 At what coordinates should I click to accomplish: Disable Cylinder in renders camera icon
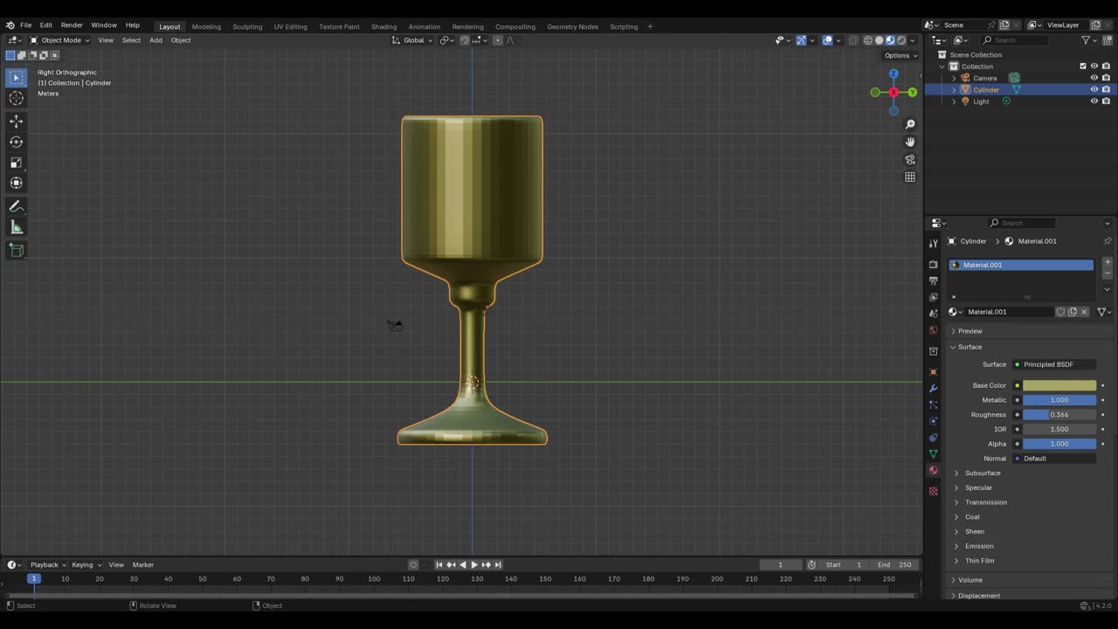[1106, 89]
